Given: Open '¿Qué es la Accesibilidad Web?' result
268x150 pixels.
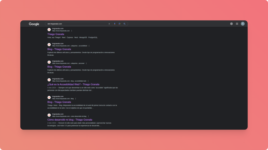Looking at the screenshot, I should tap(73, 84).
